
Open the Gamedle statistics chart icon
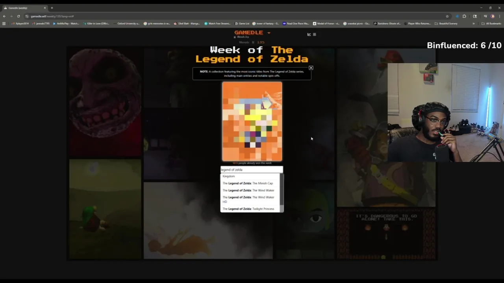click(309, 34)
